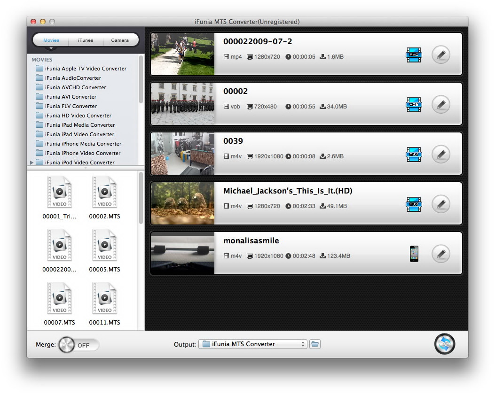Click the 000022009-07-2 title text
Screen dimensions: 495x395
[x=258, y=41]
